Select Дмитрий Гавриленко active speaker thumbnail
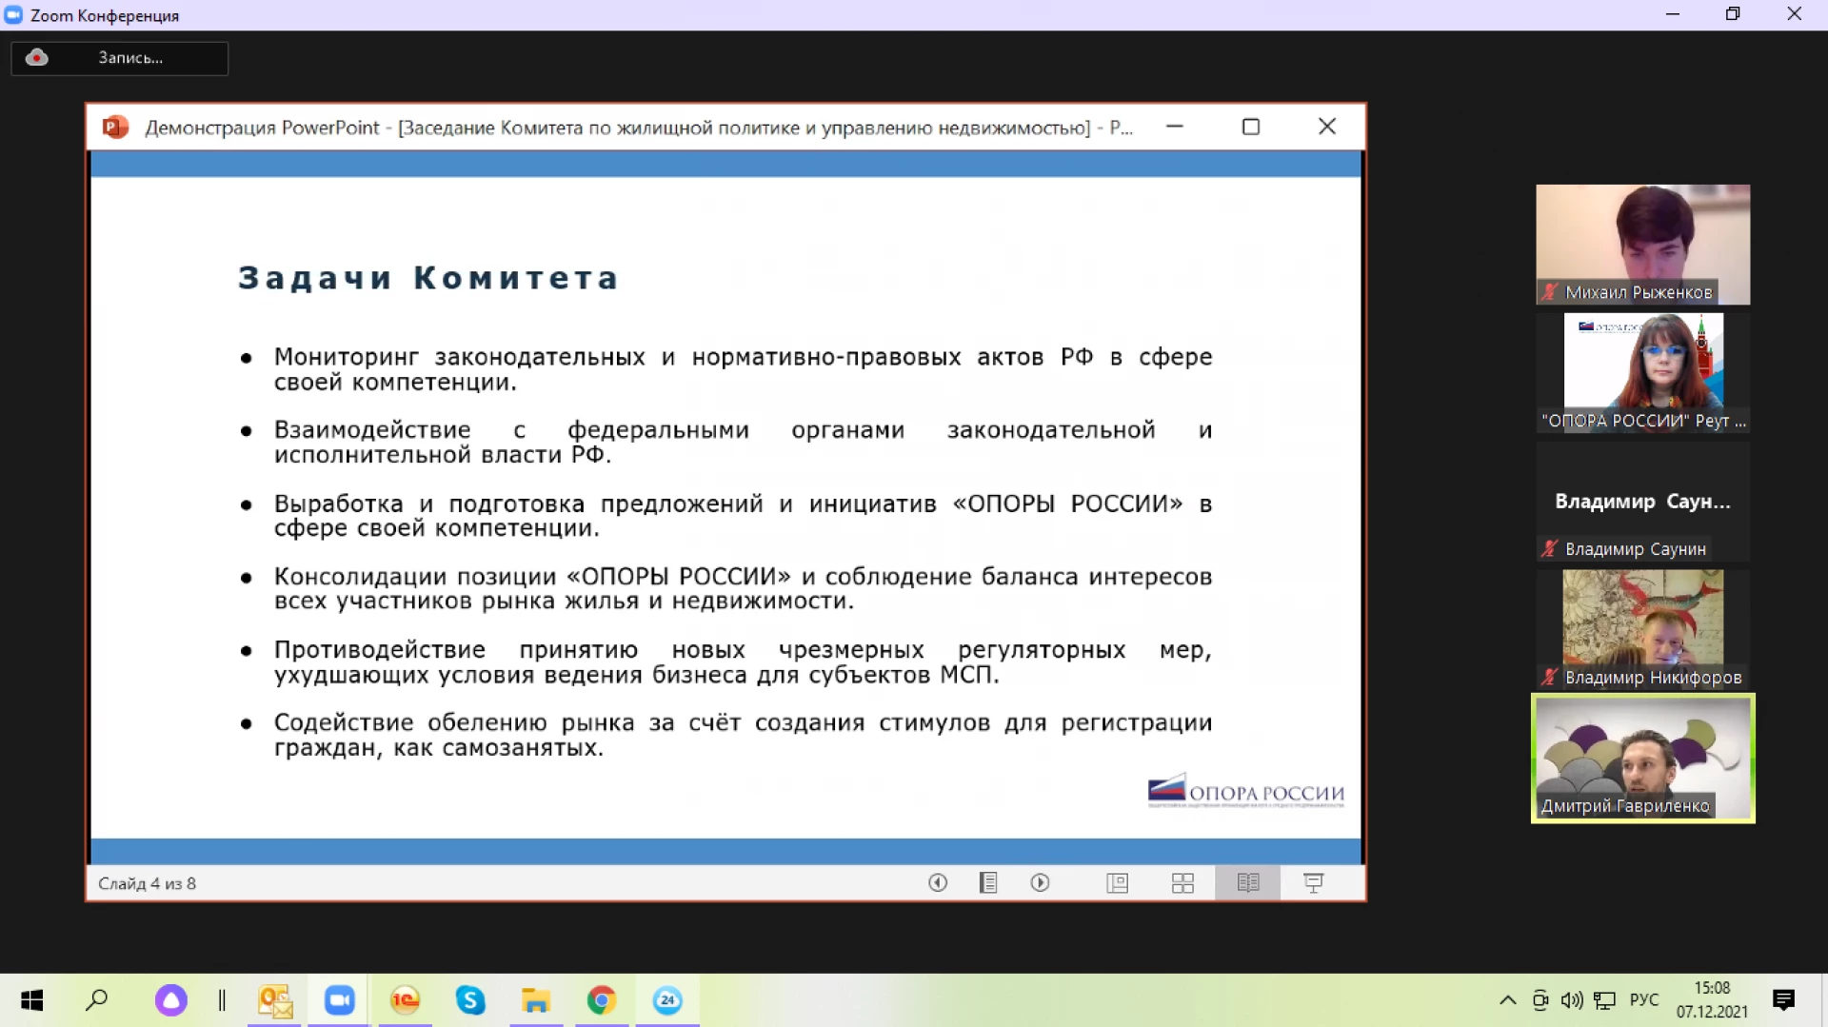 tap(1642, 759)
